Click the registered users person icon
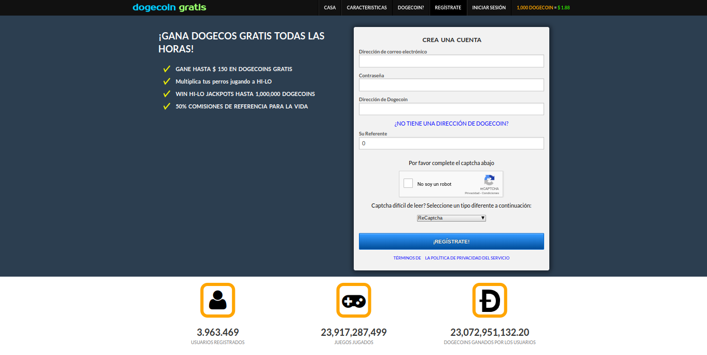Image resolution: width=707 pixels, height=355 pixels. pos(218,300)
